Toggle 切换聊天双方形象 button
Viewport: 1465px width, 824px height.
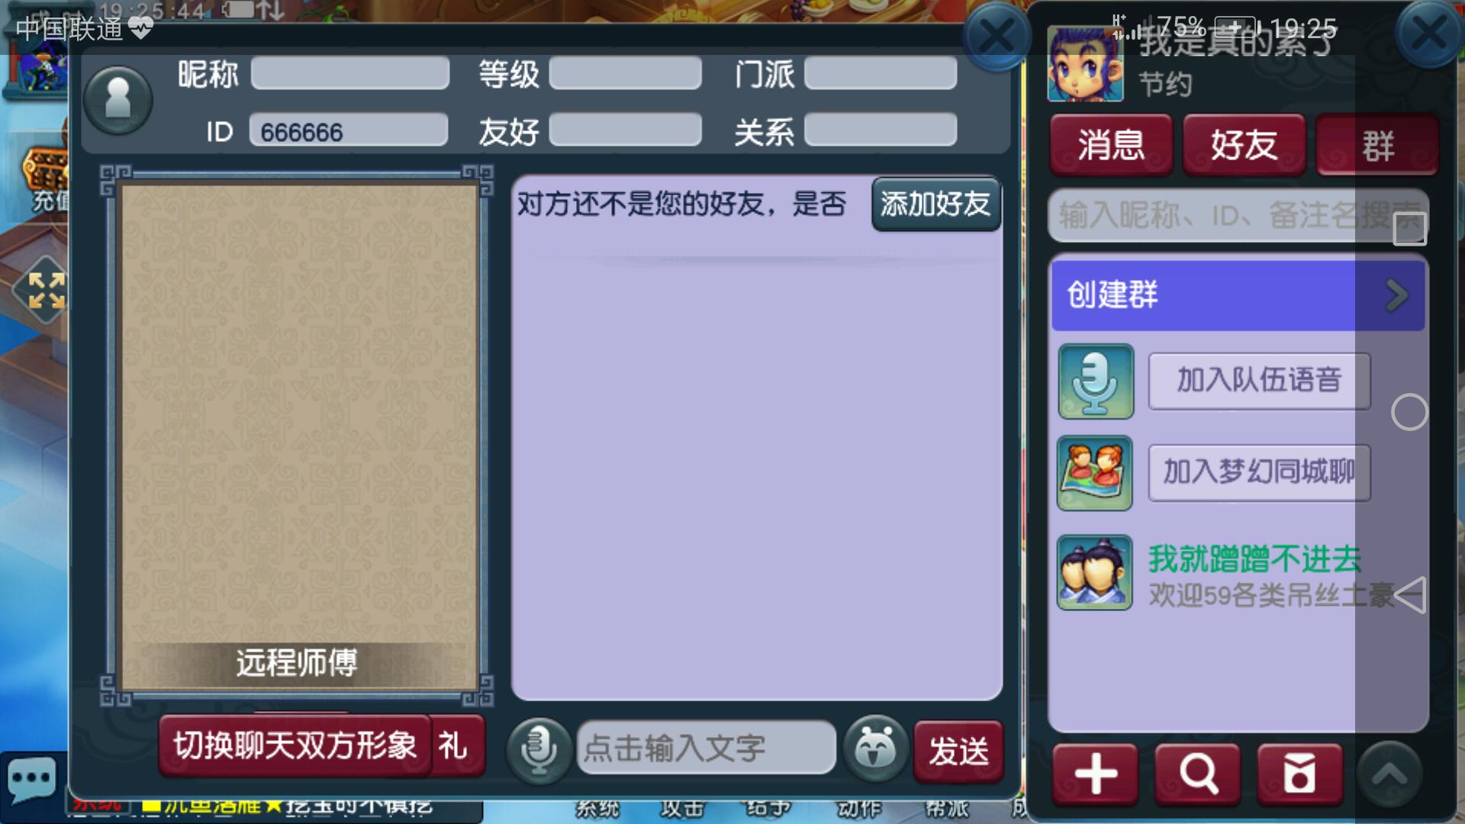295,745
